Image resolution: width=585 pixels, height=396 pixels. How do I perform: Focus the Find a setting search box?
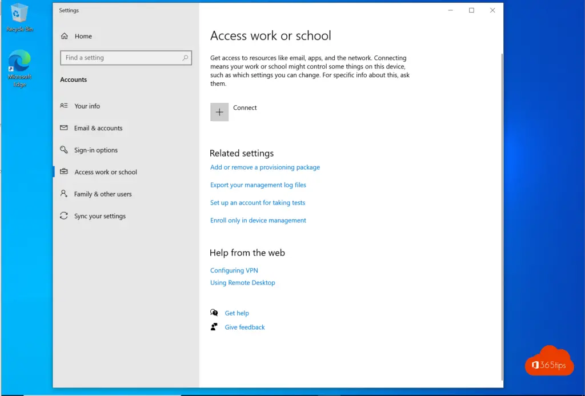[126, 58]
